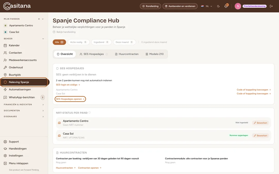Open Naleving Spanje in sidebar
The height and width of the screenshot is (174, 279).
(x=24, y=82)
